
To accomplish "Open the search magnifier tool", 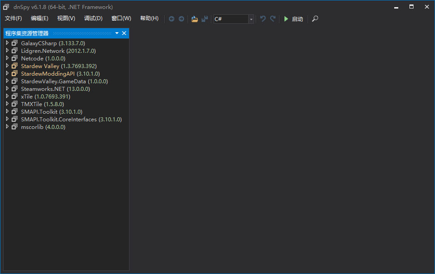I will point(315,19).
